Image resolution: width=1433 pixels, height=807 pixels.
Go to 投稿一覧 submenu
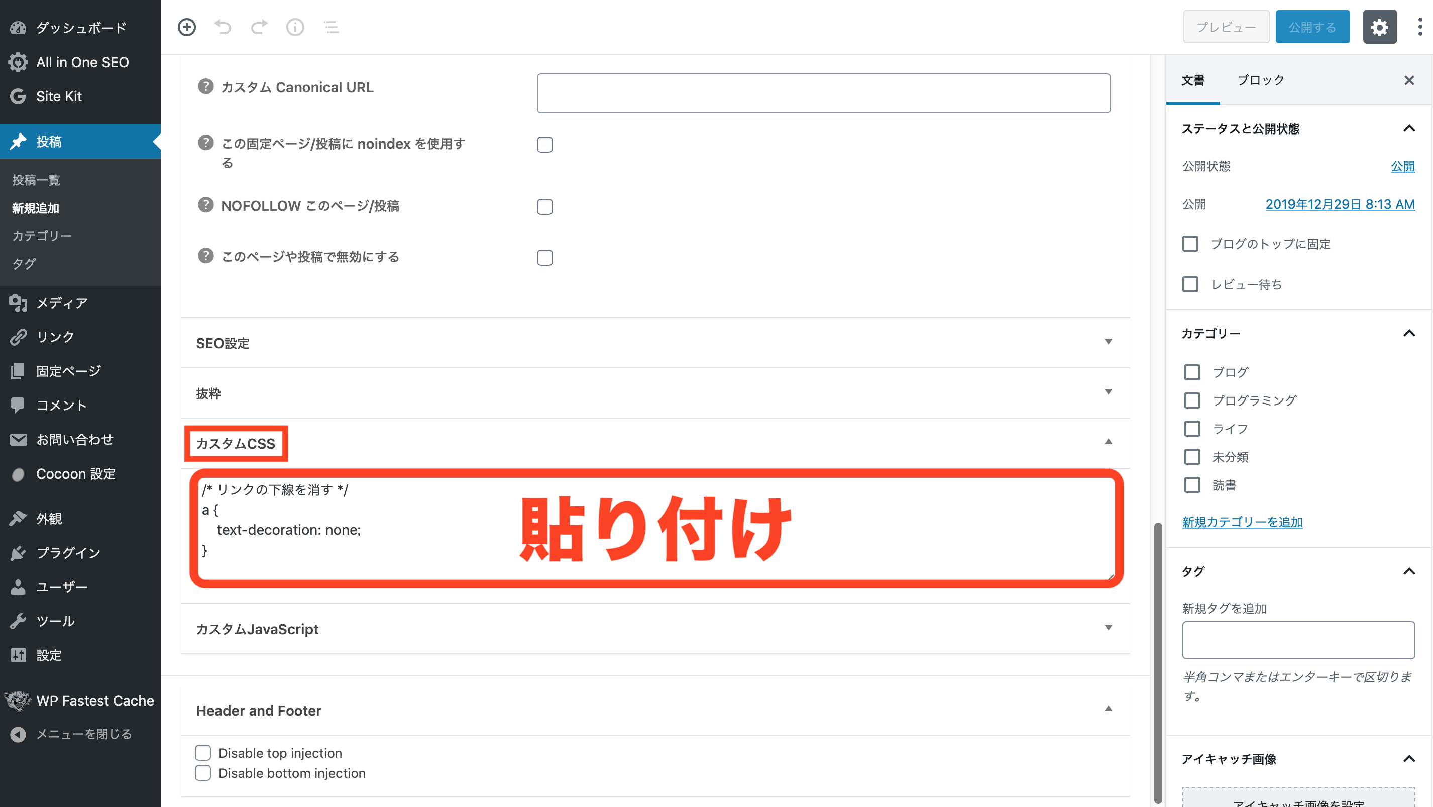36,180
